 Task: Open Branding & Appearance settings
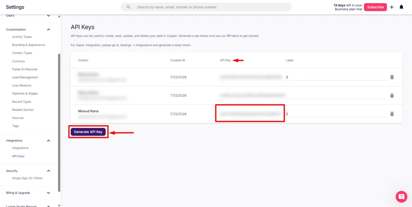[29, 45]
